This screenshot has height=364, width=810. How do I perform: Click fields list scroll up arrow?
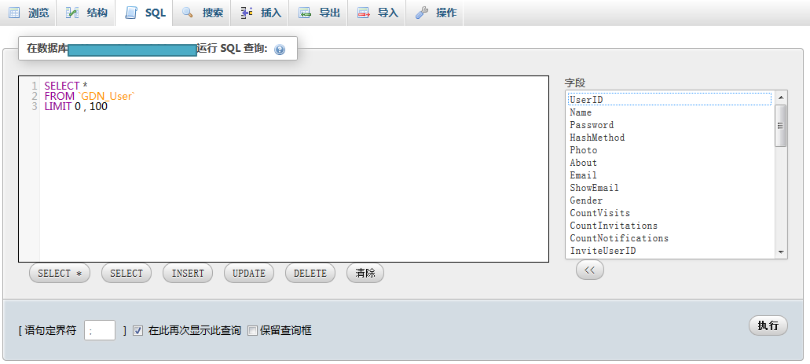click(x=781, y=97)
